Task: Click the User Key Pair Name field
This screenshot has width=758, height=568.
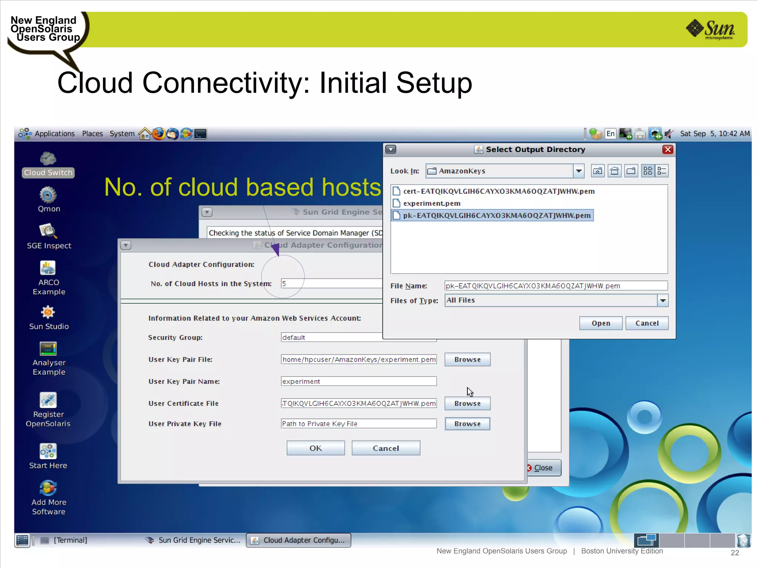Action: tap(359, 381)
